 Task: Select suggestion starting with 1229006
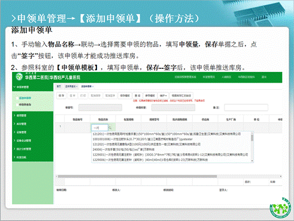tap(171, 160)
